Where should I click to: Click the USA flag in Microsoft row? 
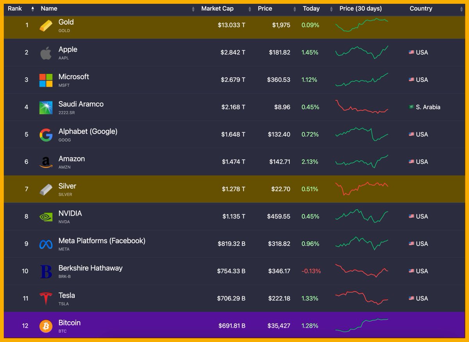point(412,80)
